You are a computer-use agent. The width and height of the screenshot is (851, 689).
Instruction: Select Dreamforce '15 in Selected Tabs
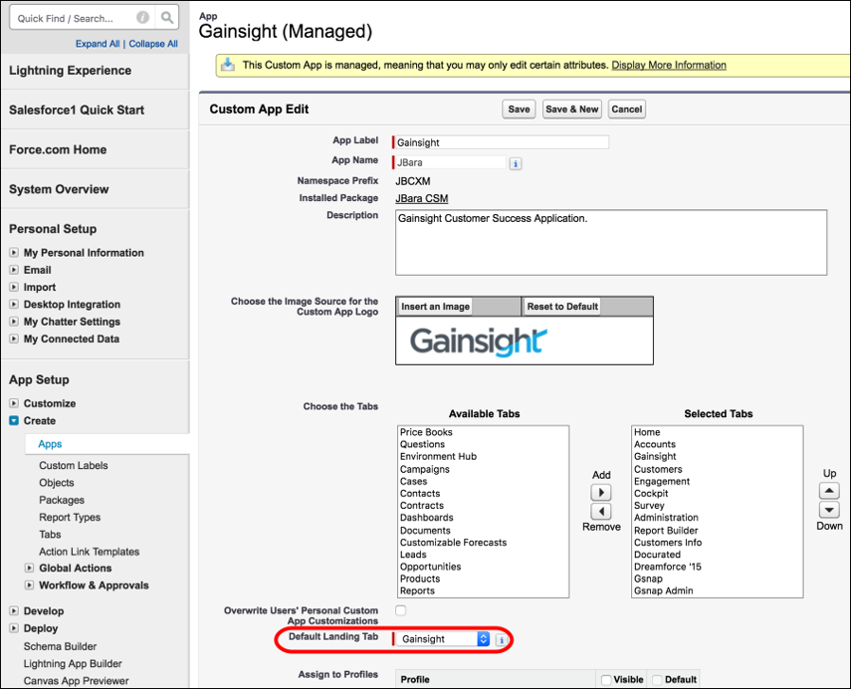[668, 567]
